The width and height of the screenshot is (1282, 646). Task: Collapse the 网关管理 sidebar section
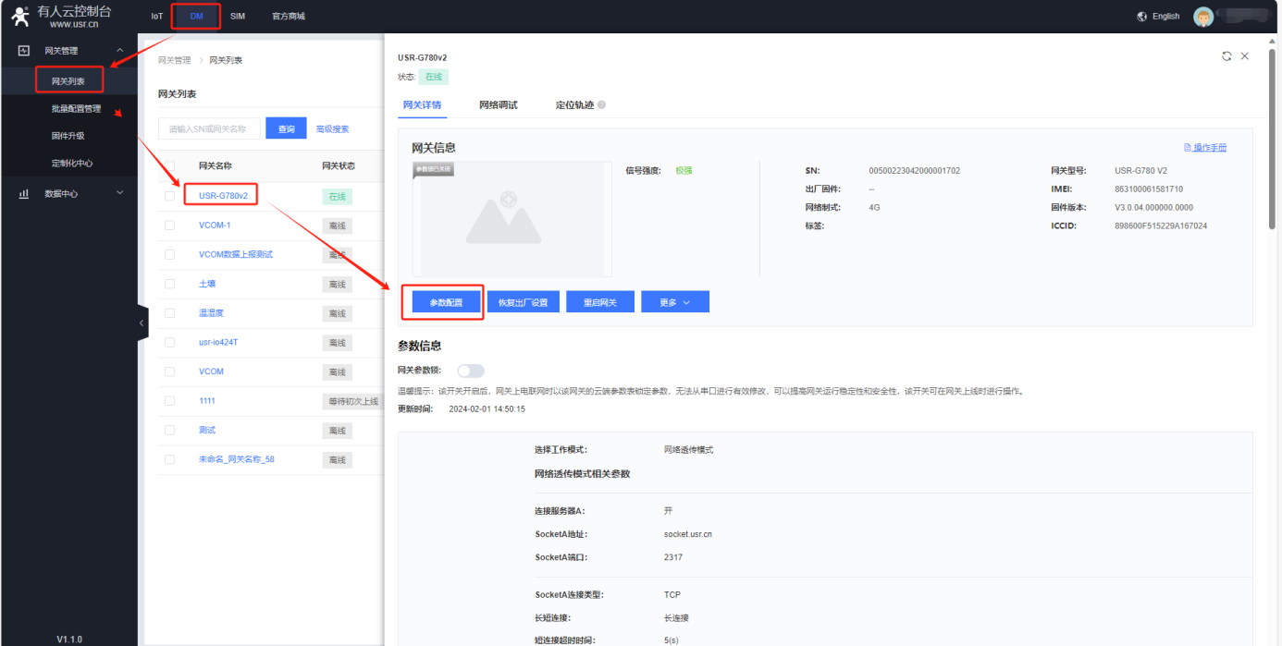click(x=119, y=51)
